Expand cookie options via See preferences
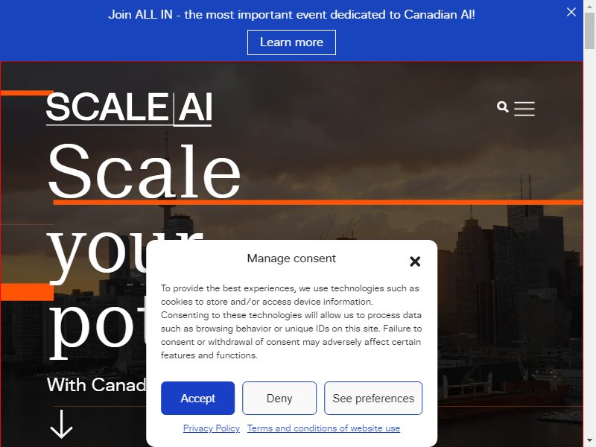Screen dimensions: 596x447 (373, 399)
